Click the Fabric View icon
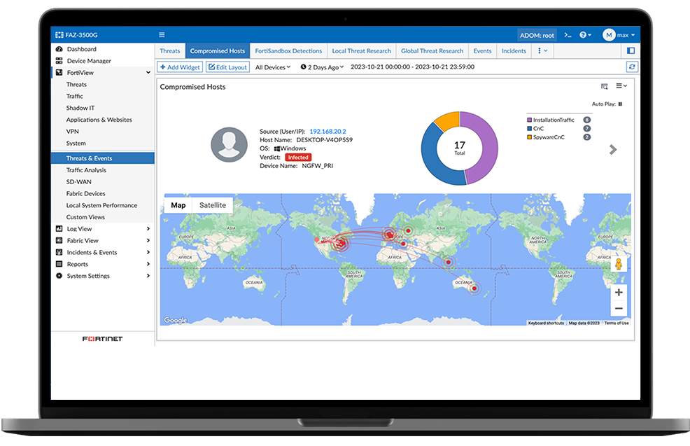690x446 pixels. point(59,240)
